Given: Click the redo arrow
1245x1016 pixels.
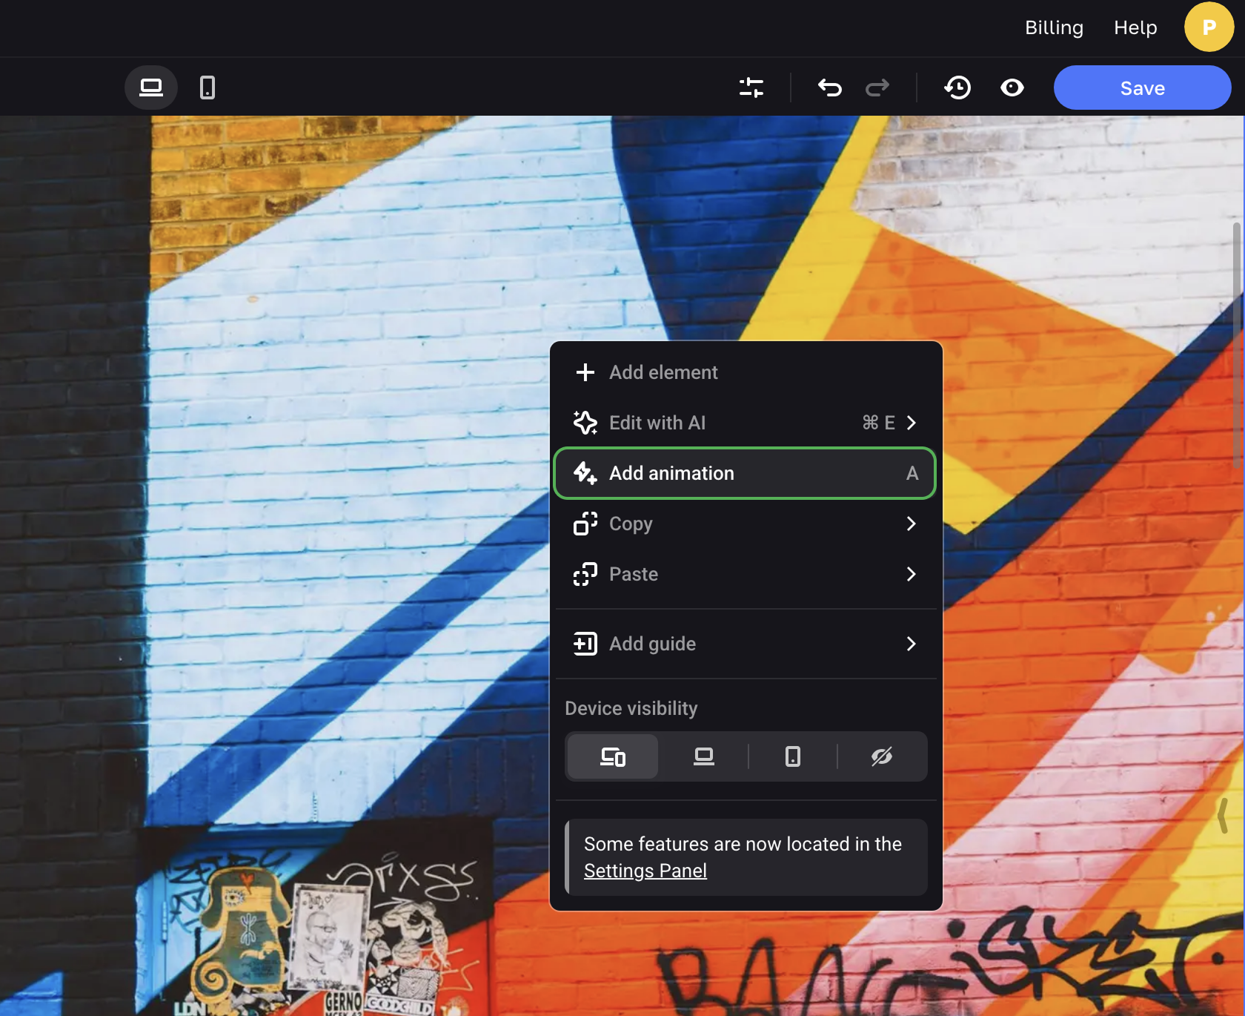Looking at the screenshot, I should [x=877, y=88].
